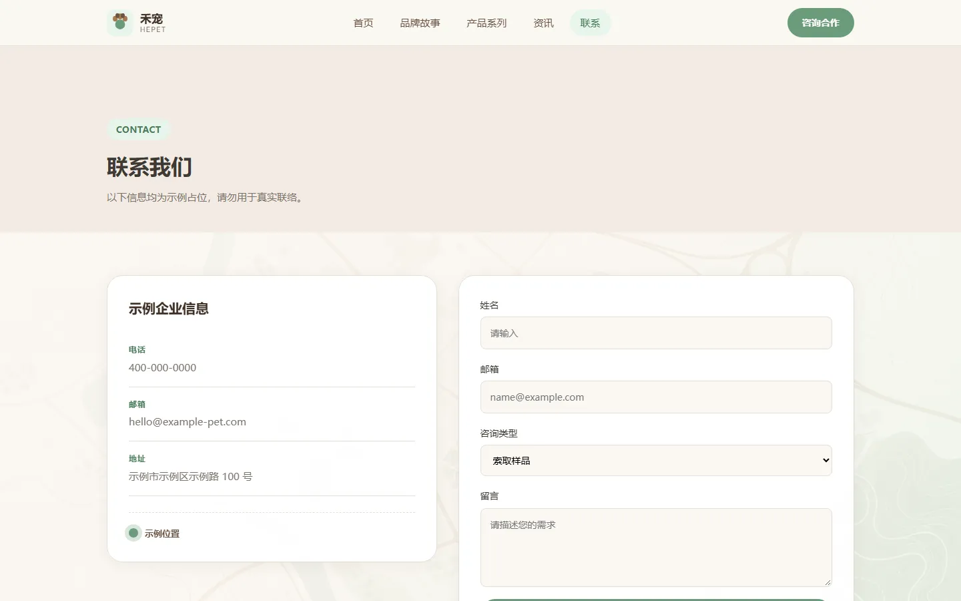
Task: Focus the 邮箱 input field
Action: [x=656, y=397]
